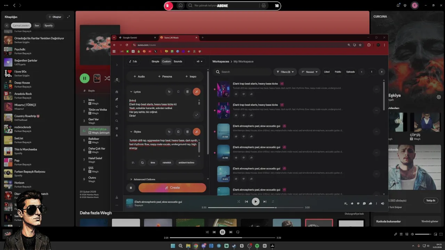Switch to Simple creation mode
445x250 pixels.
155,61
